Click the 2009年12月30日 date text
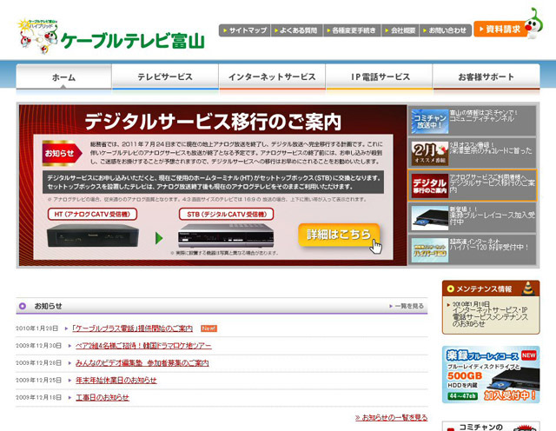This screenshot has width=556, height=431. point(38,346)
